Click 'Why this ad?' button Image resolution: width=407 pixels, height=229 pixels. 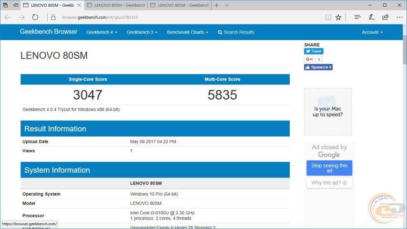click(329, 183)
